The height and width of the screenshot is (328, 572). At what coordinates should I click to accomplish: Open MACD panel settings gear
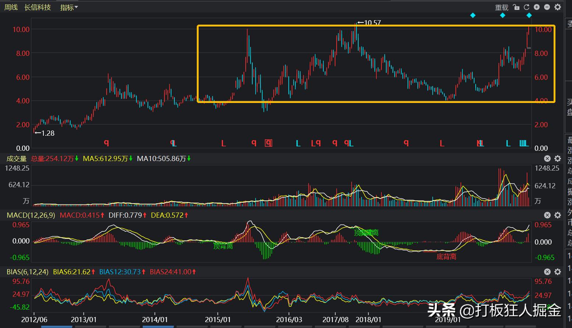(x=558, y=215)
